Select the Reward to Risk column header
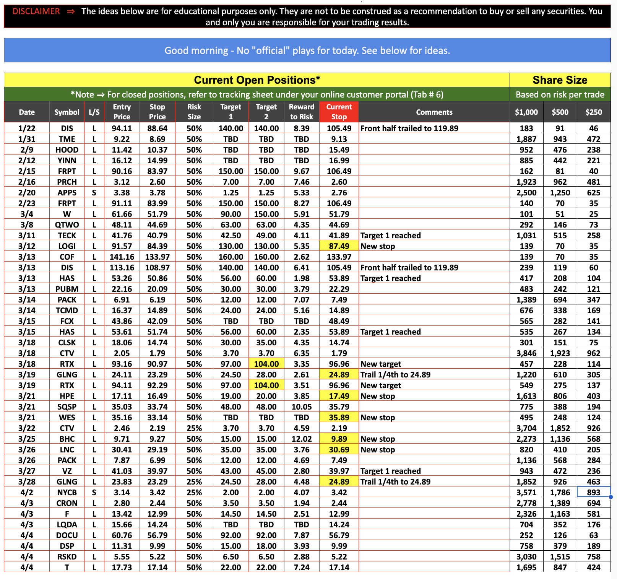The image size is (617, 579). tap(301, 112)
